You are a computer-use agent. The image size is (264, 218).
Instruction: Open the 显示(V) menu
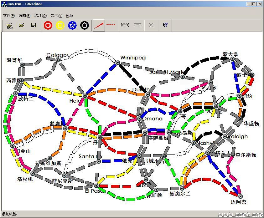56,16
